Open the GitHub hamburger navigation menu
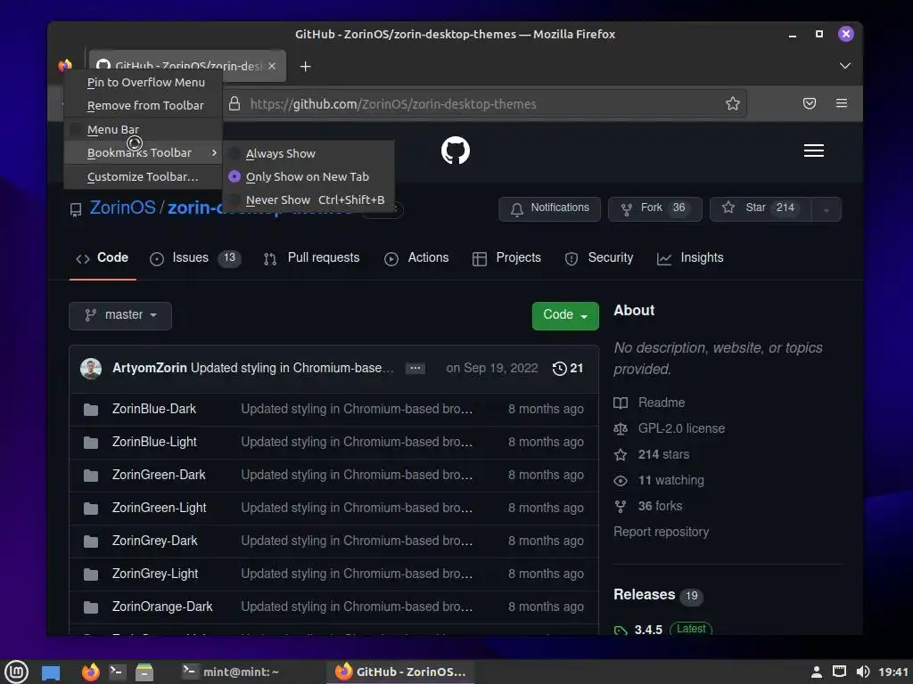 click(x=813, y=151)
